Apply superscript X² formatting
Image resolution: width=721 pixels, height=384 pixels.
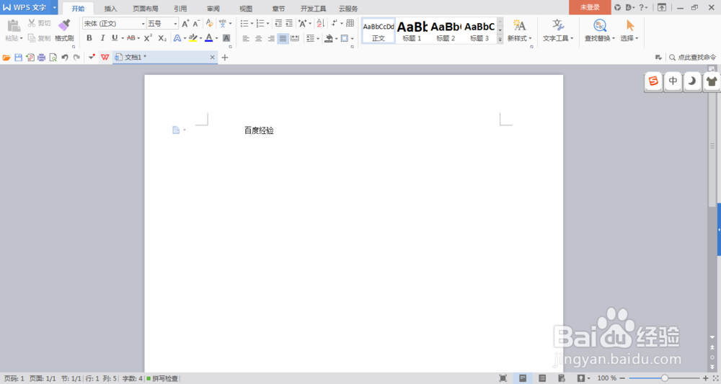tap(148, 38)
